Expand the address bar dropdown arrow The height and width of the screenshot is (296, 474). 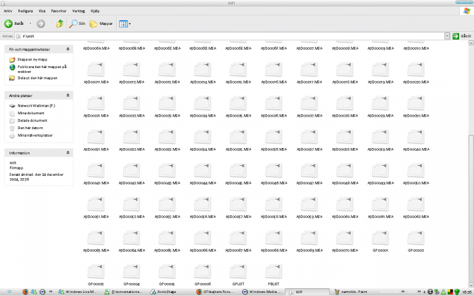447,36
